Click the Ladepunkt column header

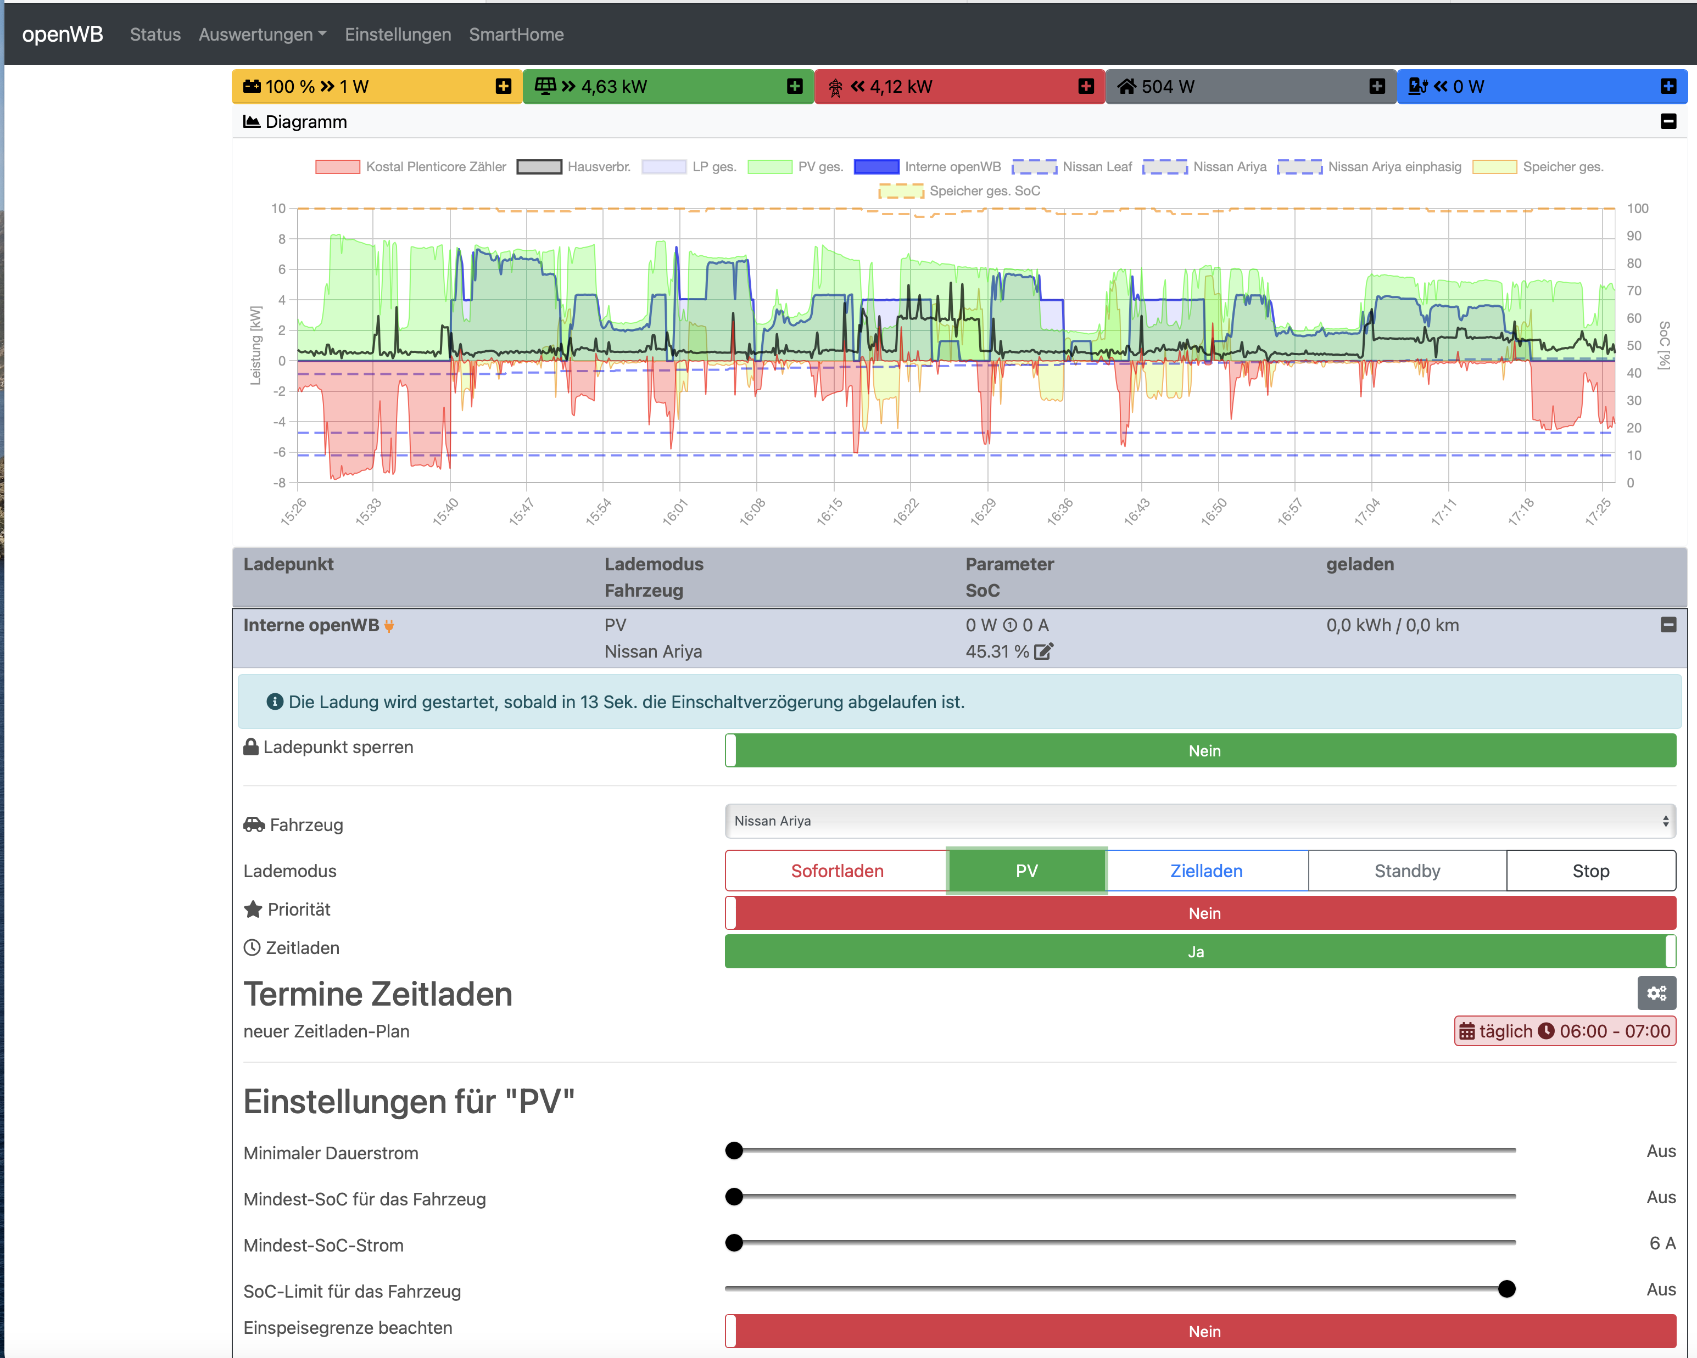[288, 564]
